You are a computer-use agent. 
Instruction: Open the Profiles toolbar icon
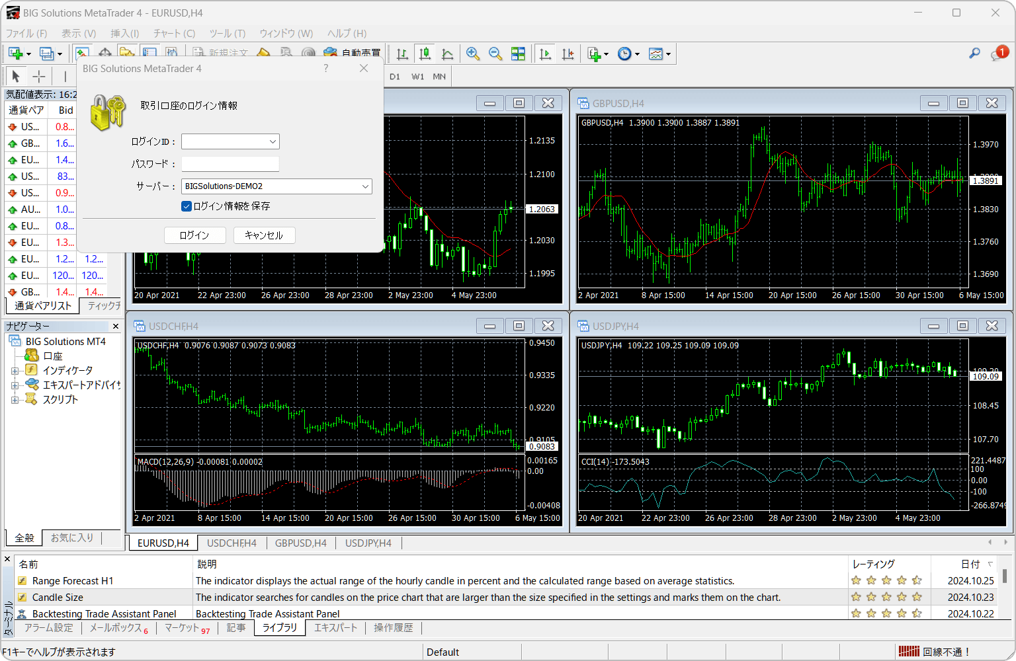tap(46, 54)
